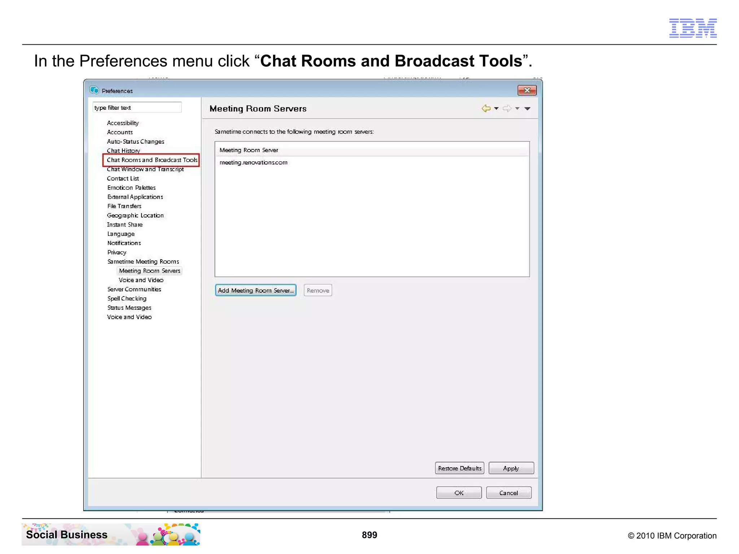The image size is (739, 554).
Task: Open Notifications preferences
Action: (124, 243)
